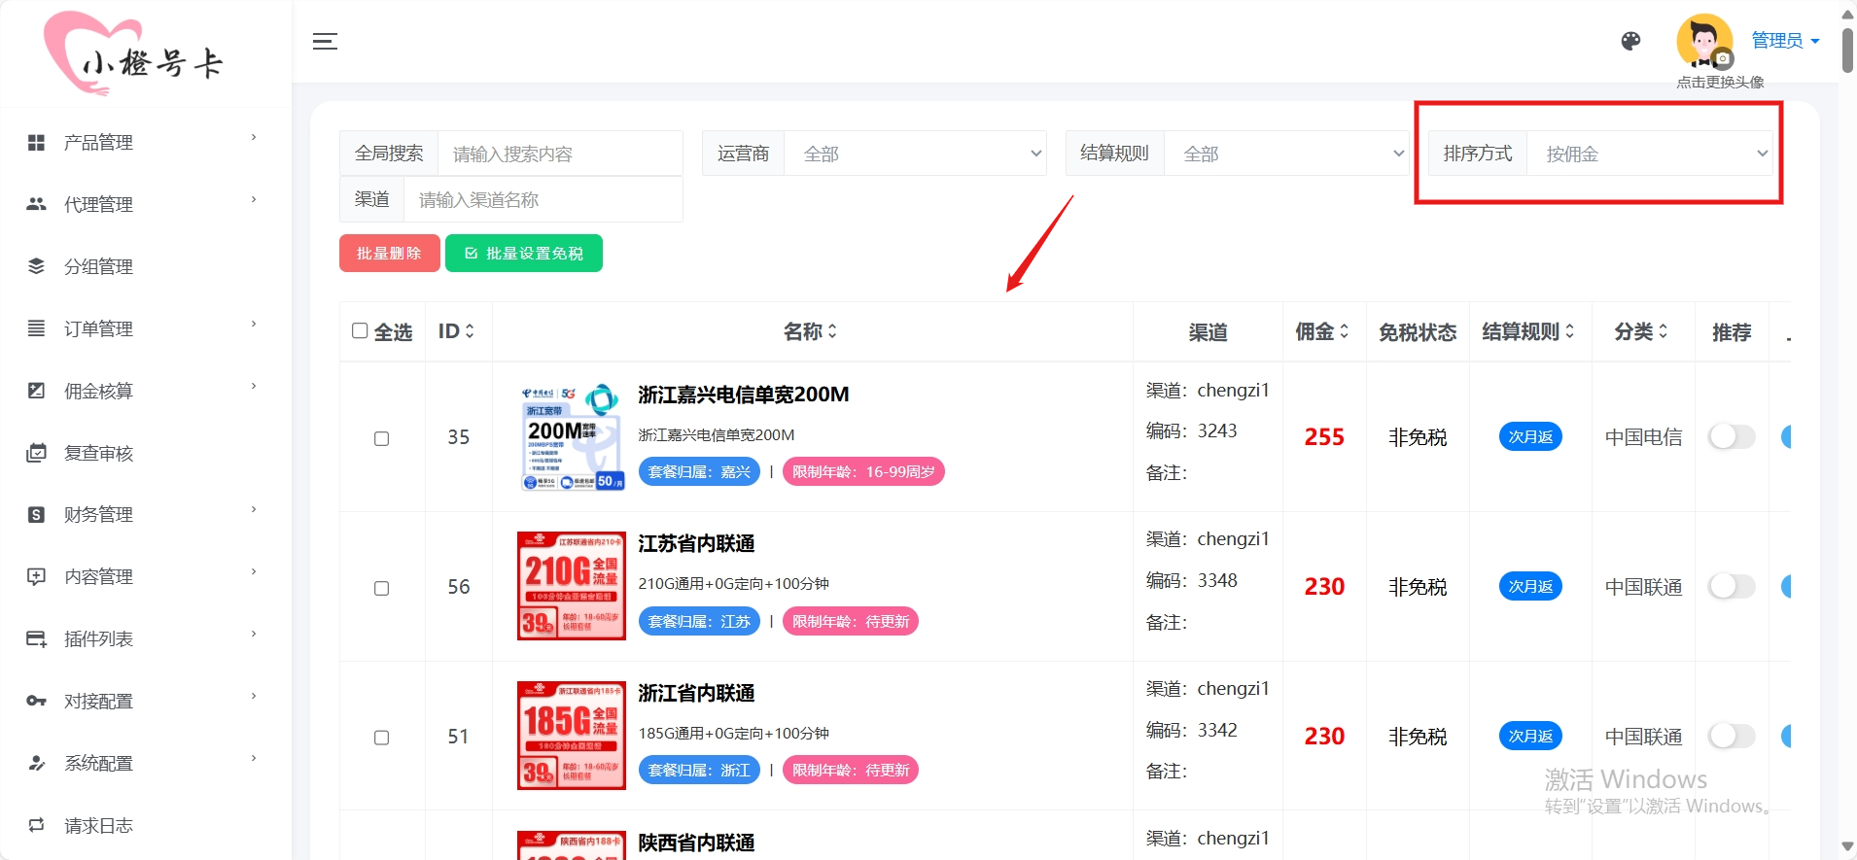The width and height of the screenshot is (1857, 860).
Task: Click the 内容管理 icon
Action: (x=36, y=576)
